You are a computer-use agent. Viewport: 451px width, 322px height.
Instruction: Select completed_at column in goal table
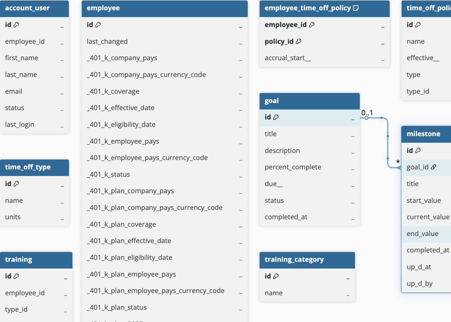pyautogui.click(x=310, y=217)
